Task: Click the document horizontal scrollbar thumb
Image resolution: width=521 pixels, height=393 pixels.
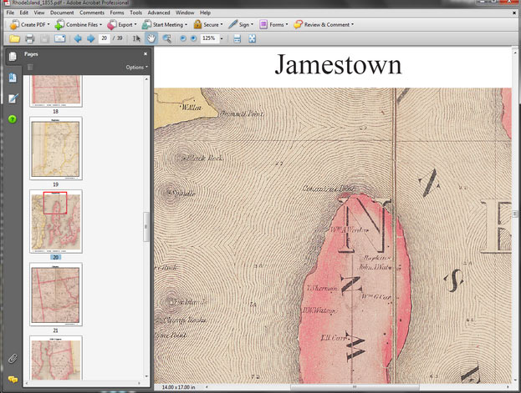Action: click(355, 386)
